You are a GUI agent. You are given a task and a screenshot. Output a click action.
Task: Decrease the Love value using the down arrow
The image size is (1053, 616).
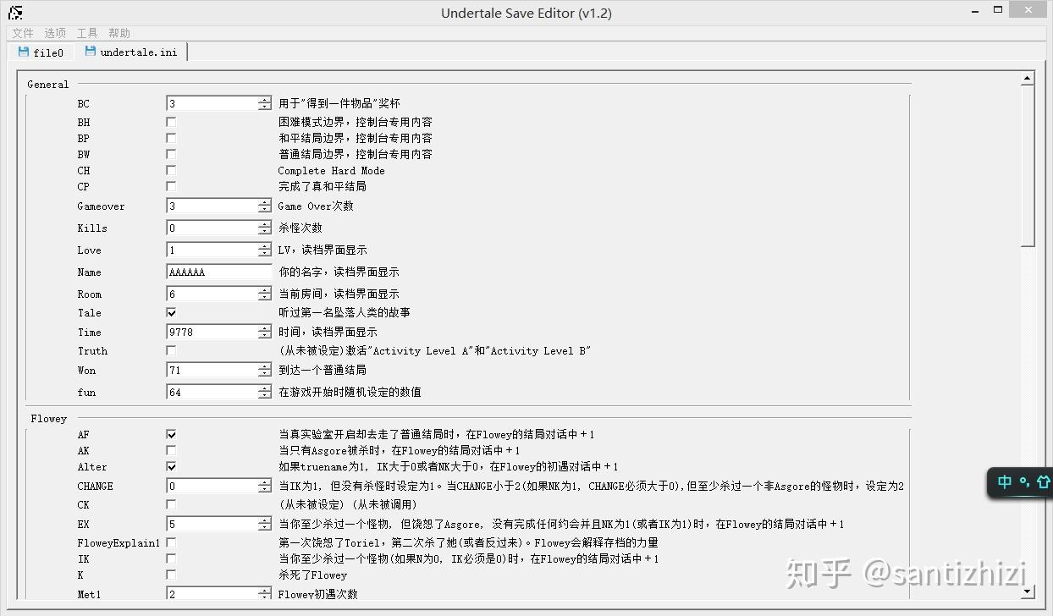(x=265, y=253)
